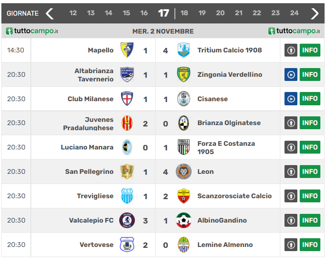Open INFO for Luciano Manara match
The height and width of the screenshot is (258, 325).
click(310, 147)
